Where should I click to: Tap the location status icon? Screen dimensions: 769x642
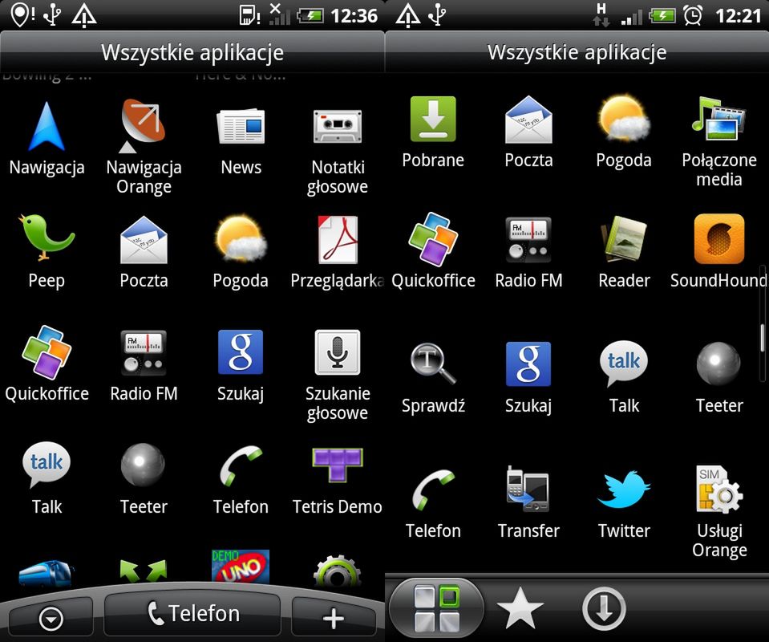pyautogui.click(x=22, y=14)
